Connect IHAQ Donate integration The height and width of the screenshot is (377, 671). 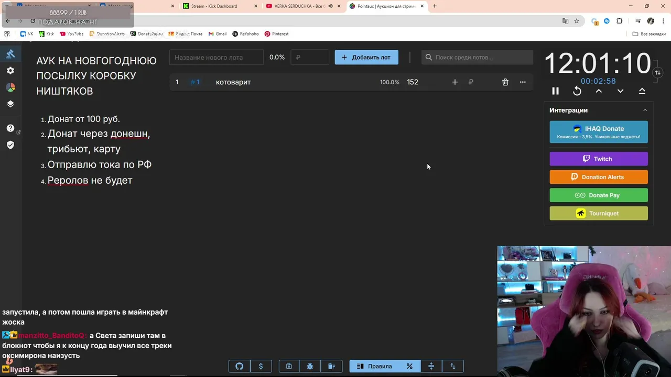coord(599,132)
